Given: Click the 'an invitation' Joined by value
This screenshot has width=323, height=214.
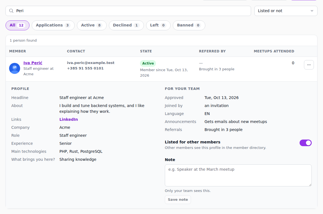Looking at the screenshot, I should pos(217,106).
